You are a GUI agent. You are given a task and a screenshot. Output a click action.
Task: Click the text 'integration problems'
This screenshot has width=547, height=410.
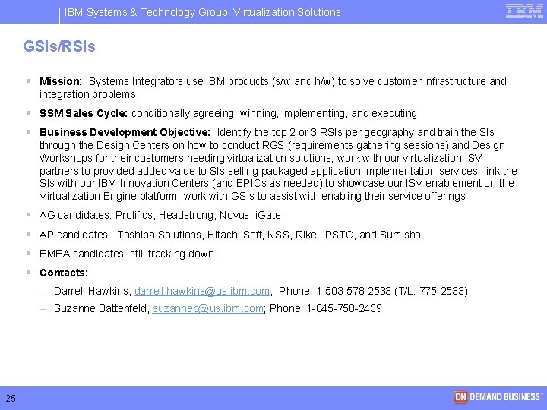click(x=87, y=94)
